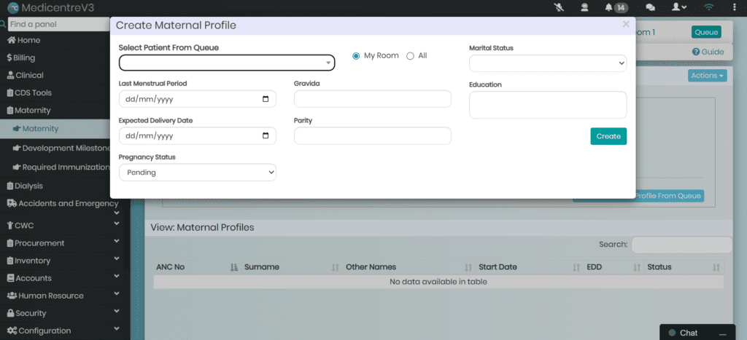The image size is (747, 340).
Task: Click the Profile From Queue button
Action: (669, 196)
